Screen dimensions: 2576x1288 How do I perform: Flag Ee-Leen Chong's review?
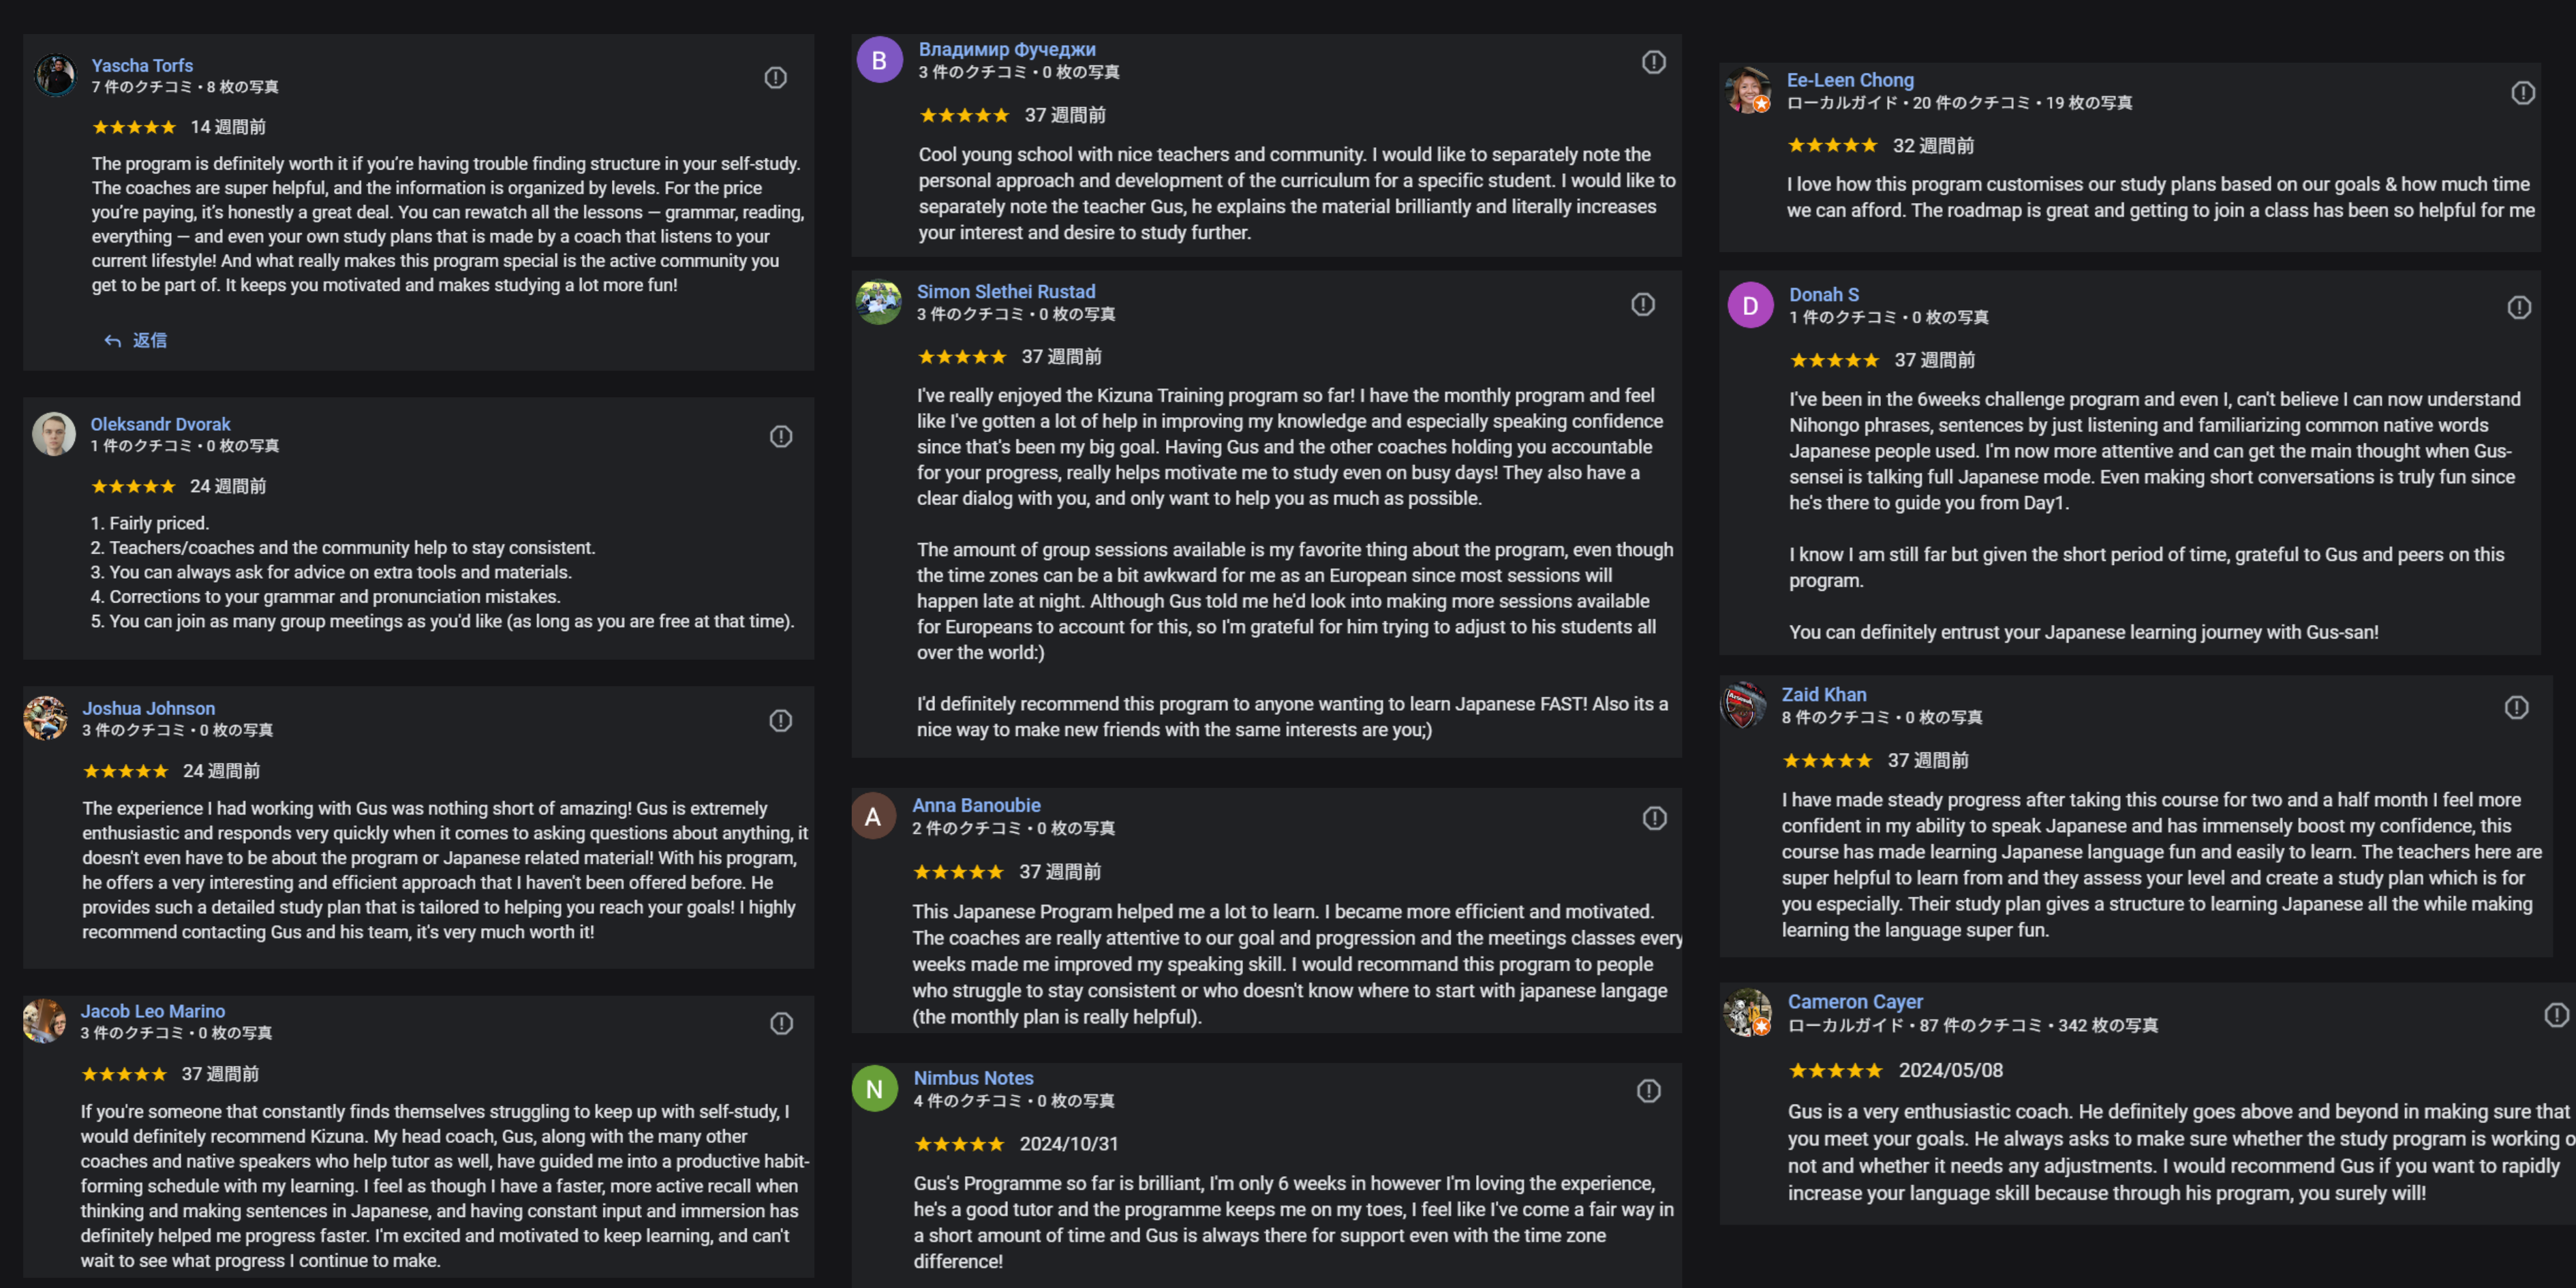(x=2522, y=93)
